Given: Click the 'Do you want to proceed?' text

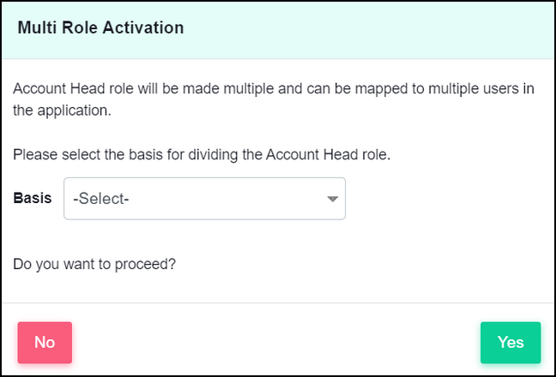Looking at the screenshot, I should coord(94,264).
